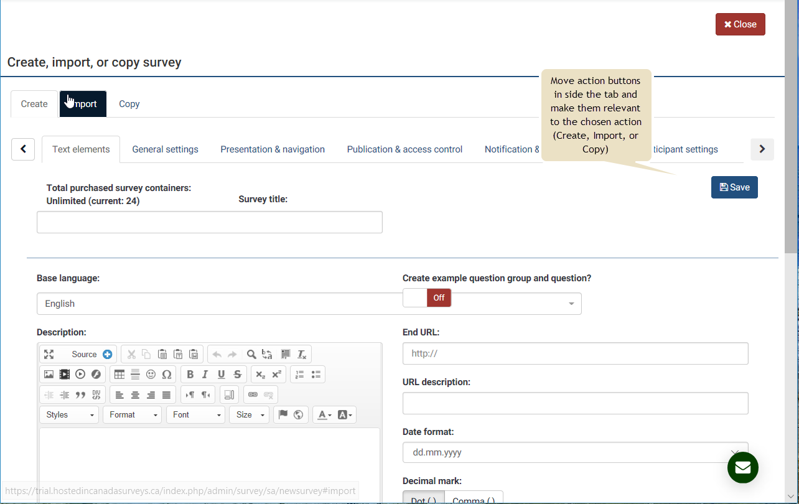This screenshot has height=504, width=799.
Task: Apply bold formatting in the editor
Action: 190,375
